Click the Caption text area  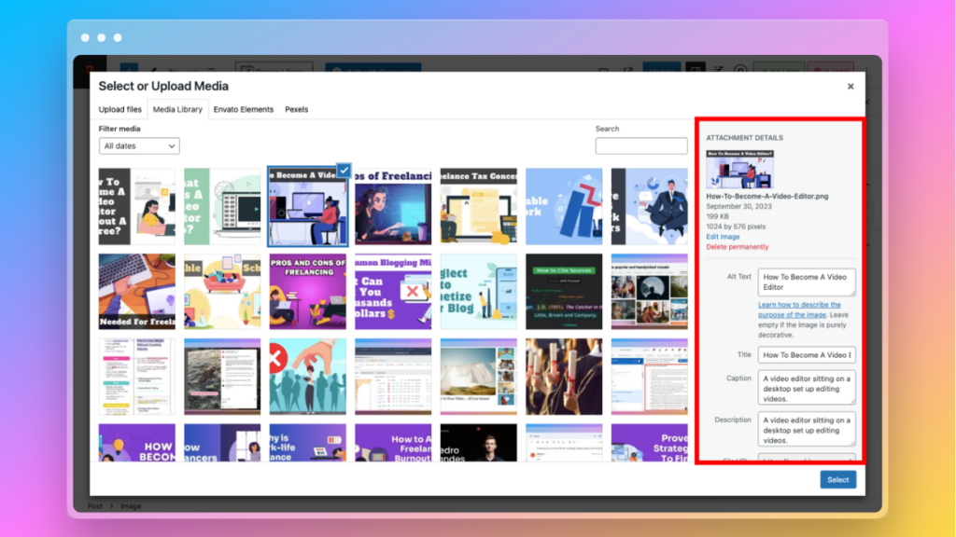(806, 388)
